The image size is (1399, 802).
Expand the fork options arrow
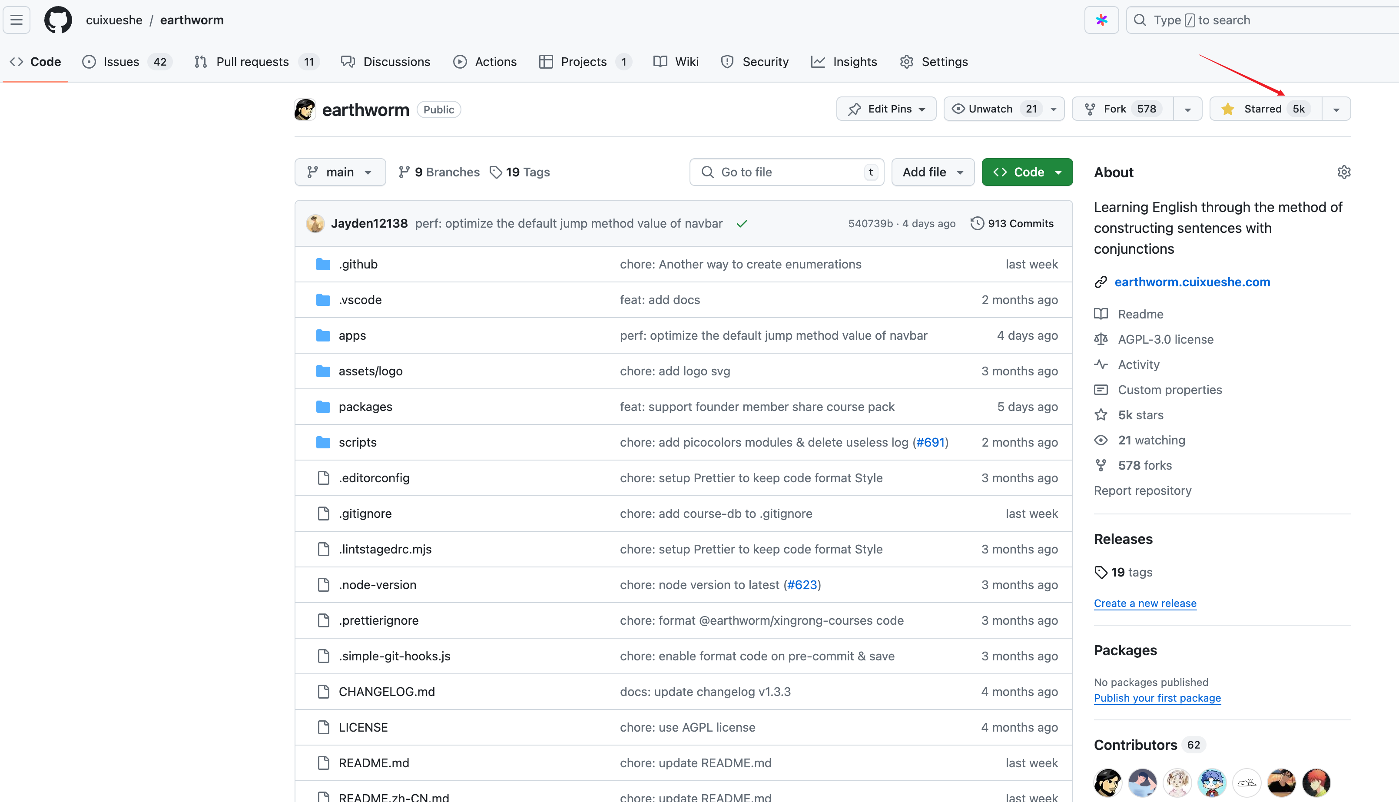pyautogui.click(x=1187, y=109)
